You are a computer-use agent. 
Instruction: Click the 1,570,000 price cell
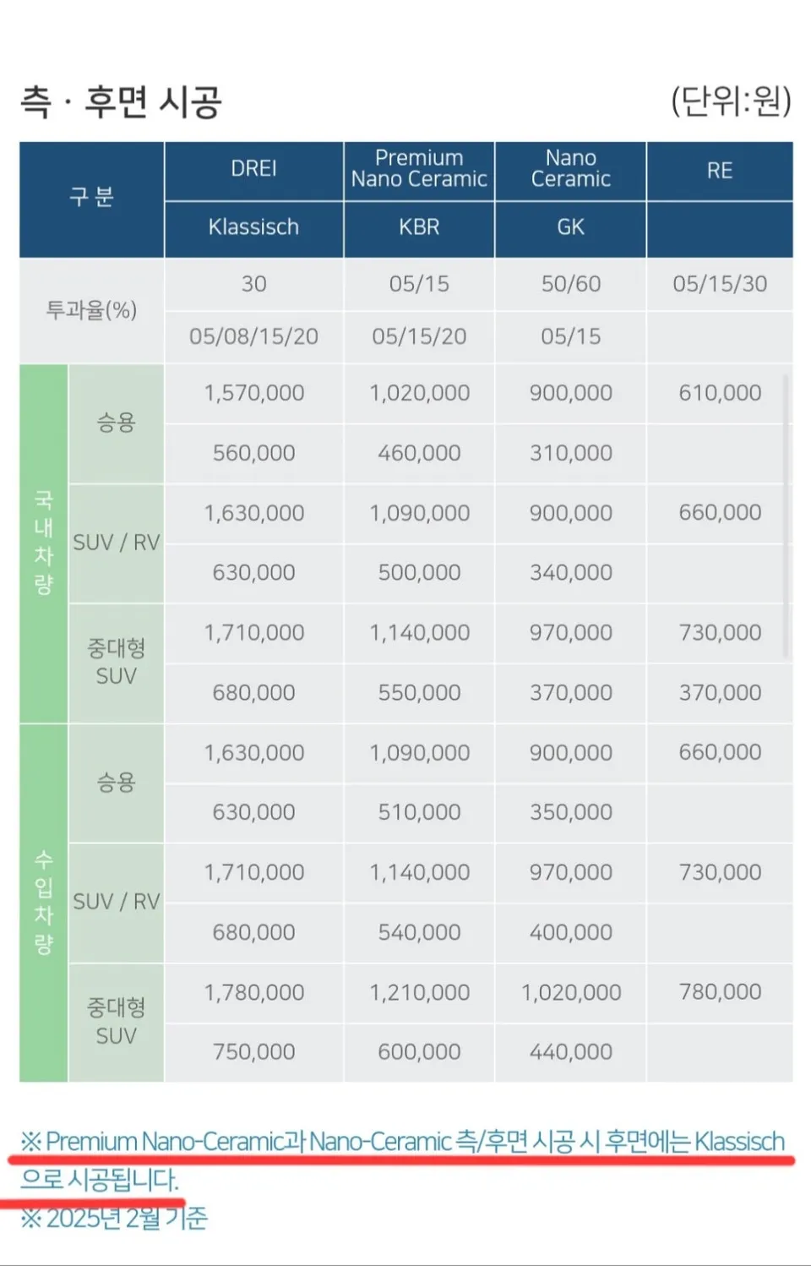coord(254,394)
